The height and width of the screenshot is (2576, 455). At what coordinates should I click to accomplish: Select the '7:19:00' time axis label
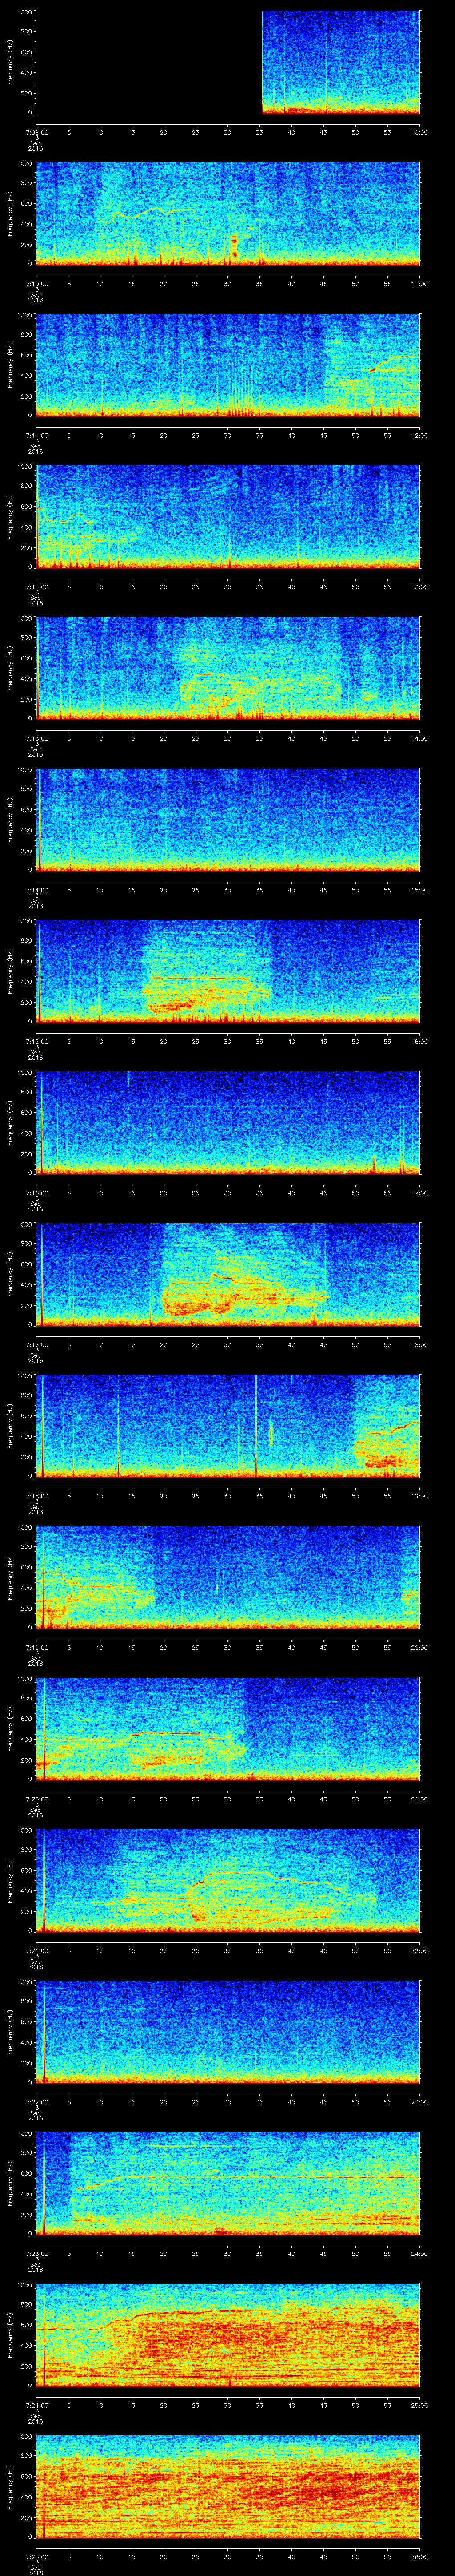[x=36, y=1647]
